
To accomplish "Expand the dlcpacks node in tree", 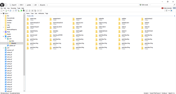I will click(x=8, y=43).
